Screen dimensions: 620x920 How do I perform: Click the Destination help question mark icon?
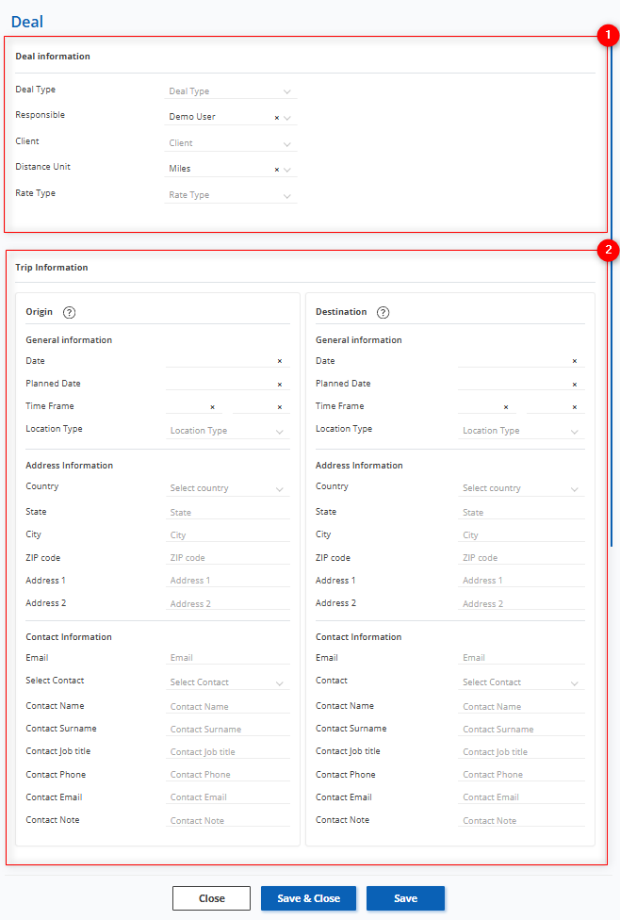(x=383, y=313)
